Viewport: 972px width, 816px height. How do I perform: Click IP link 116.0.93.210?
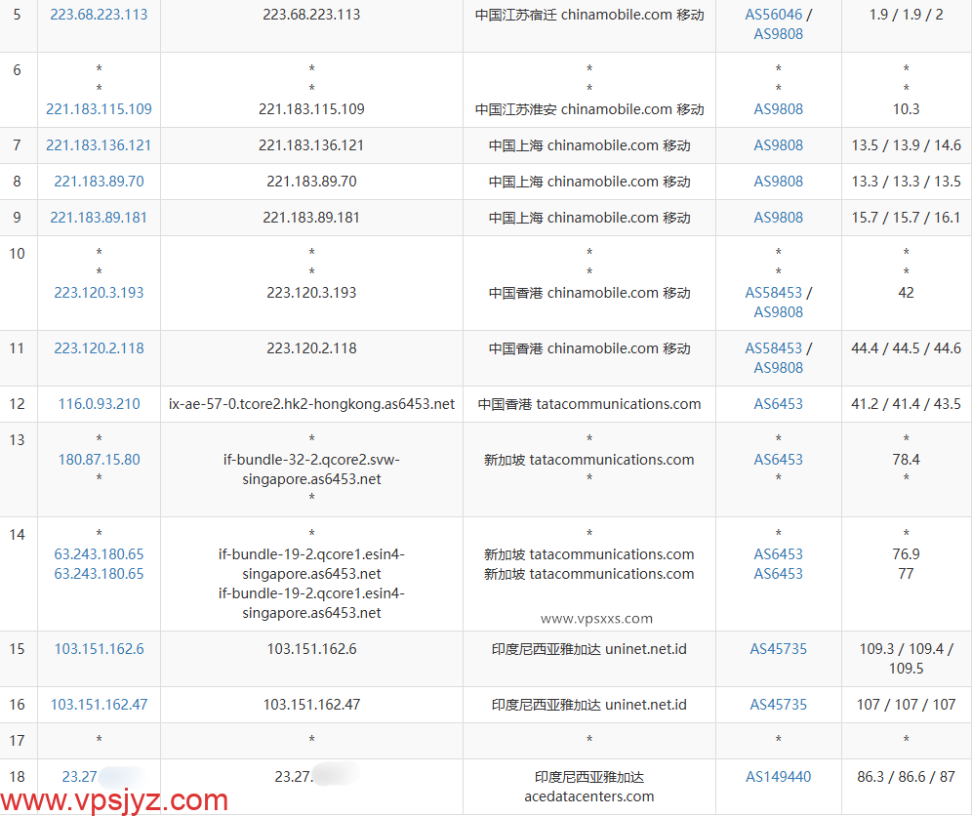point(99,404)
